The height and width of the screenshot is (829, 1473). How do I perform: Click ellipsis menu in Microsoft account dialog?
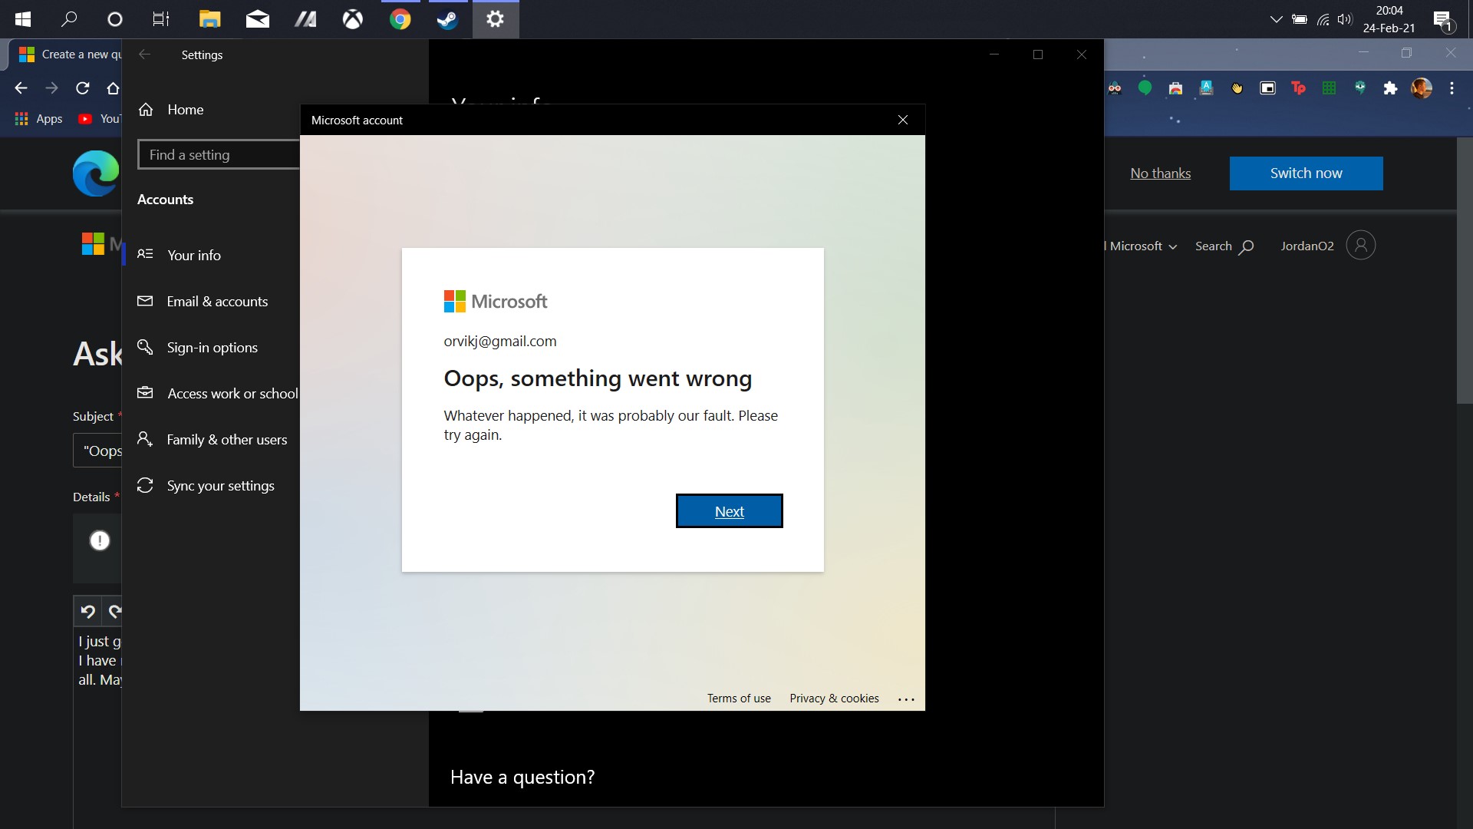point(905,699)
